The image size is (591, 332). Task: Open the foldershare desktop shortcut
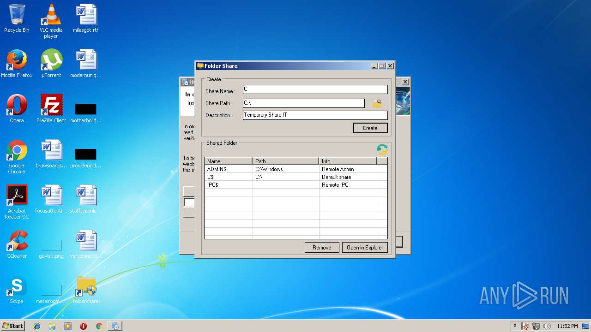pos(86,290)
